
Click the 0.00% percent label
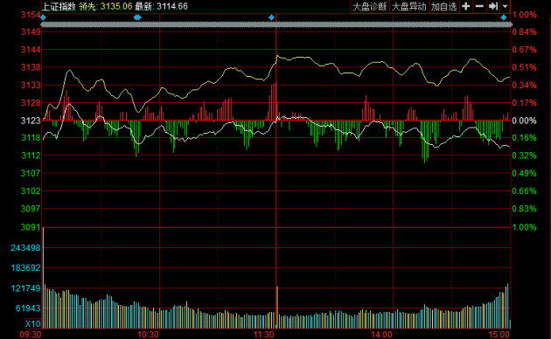pos(524,121)
